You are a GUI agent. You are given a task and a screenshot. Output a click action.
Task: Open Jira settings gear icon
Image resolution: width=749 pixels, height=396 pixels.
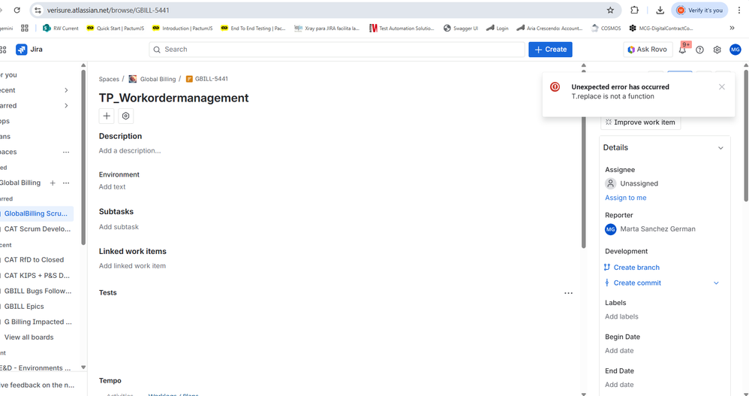click(717, 50)
